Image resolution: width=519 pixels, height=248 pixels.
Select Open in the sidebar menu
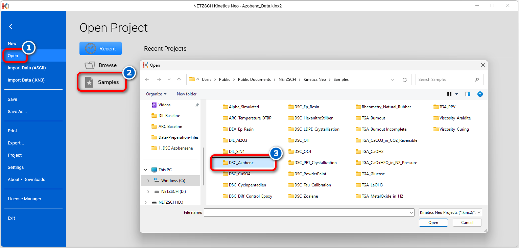tap(13, 55)
